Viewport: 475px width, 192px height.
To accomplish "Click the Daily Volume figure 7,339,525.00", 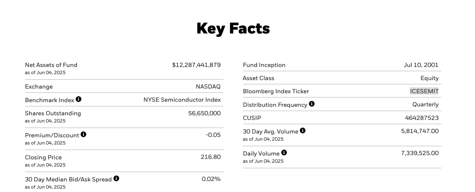I will pyautogui.click(x=419, y=153).
